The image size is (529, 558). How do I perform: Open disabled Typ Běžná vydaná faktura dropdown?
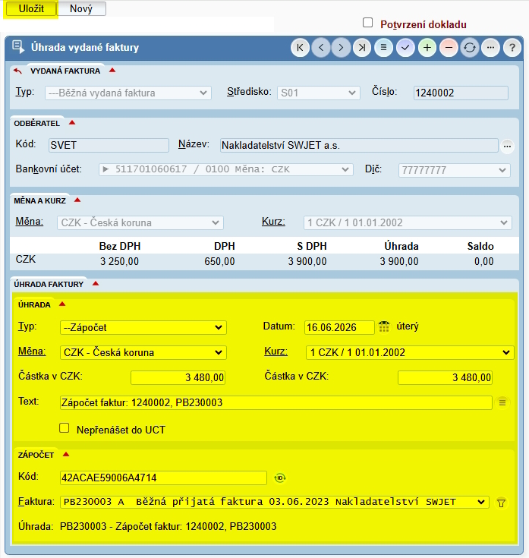(128, 93)
